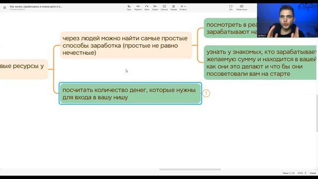
Task: Select topic about counting money for niche
Action: click(x=130, y=93)
